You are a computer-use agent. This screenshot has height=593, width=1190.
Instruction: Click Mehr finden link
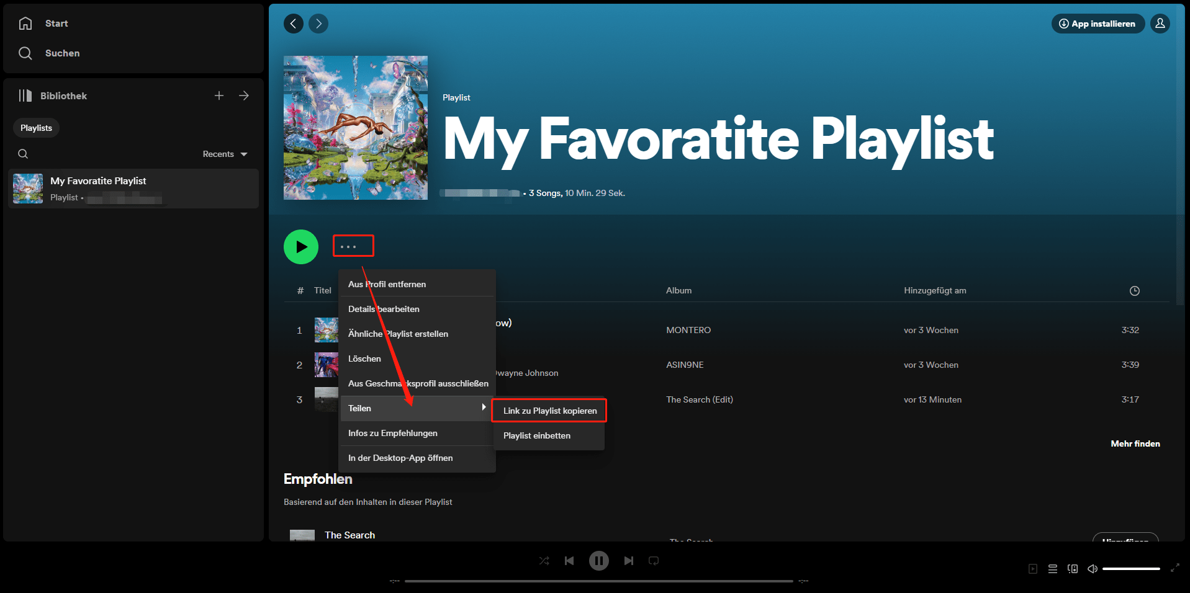(1135, 444)
